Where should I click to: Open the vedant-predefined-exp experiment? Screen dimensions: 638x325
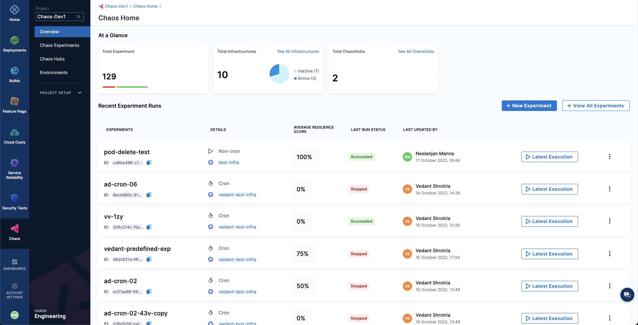(x=137, y=249)
